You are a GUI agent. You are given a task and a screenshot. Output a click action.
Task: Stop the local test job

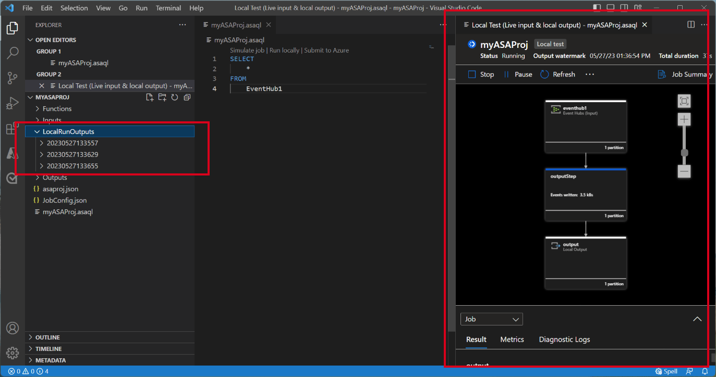tap(481, 74)
